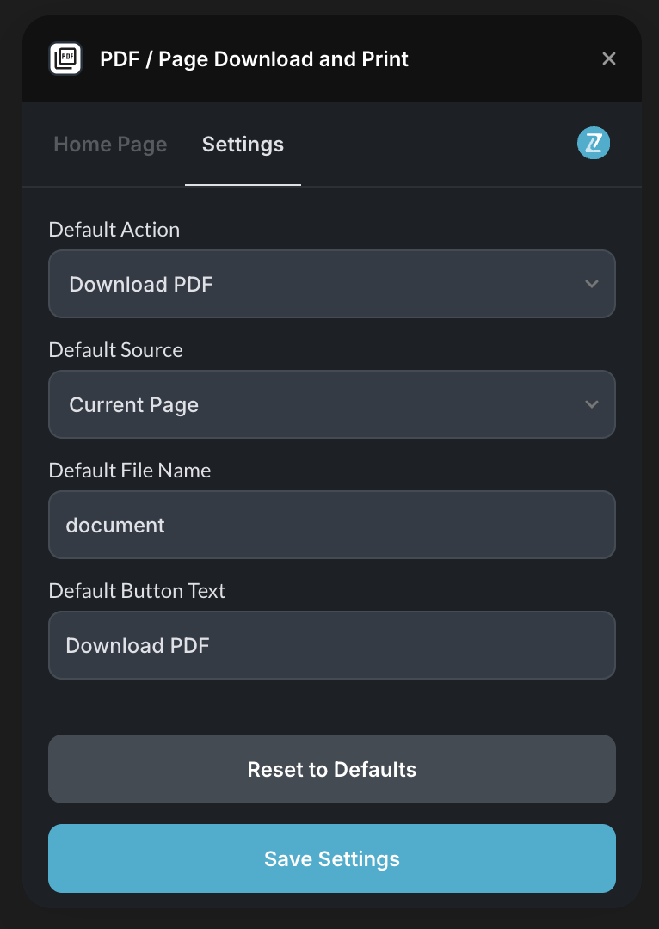Viewport: 659px width, 929px height.
Task: Expand the Default Source dropdown
Action: tap(331, 404)
